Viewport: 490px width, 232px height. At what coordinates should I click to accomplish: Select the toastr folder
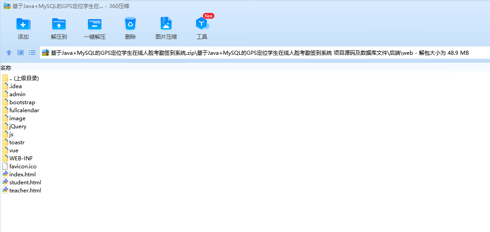pos(13,142)
